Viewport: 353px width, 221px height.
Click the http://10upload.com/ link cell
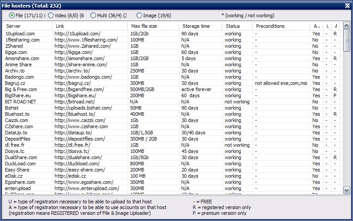click(x=78, y=34)
